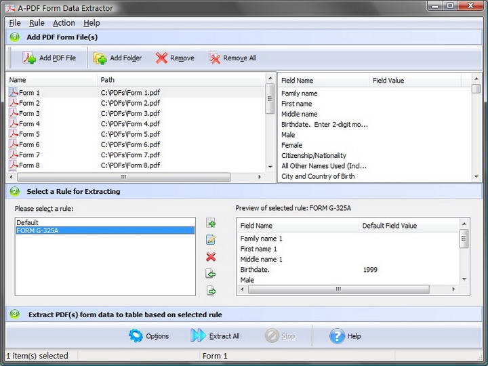Click the file list scroll right arrow

tap(259, 177)
